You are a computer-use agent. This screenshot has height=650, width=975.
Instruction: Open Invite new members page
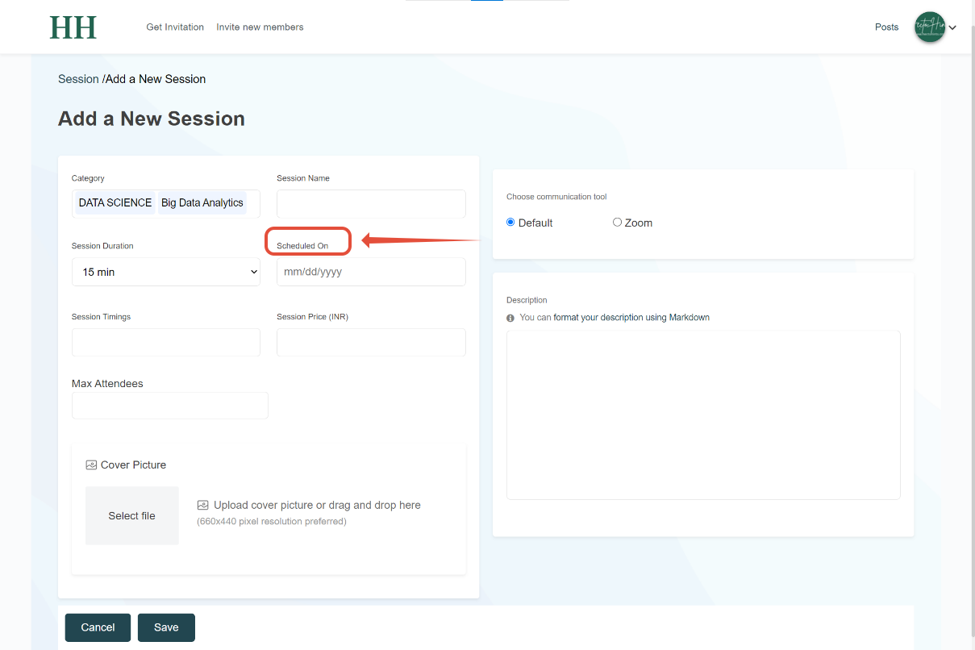(260, 27)
